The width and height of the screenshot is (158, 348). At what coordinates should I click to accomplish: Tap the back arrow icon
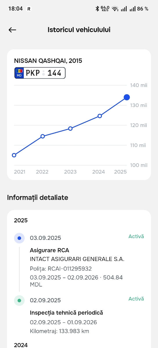click(x=12, y=30)
